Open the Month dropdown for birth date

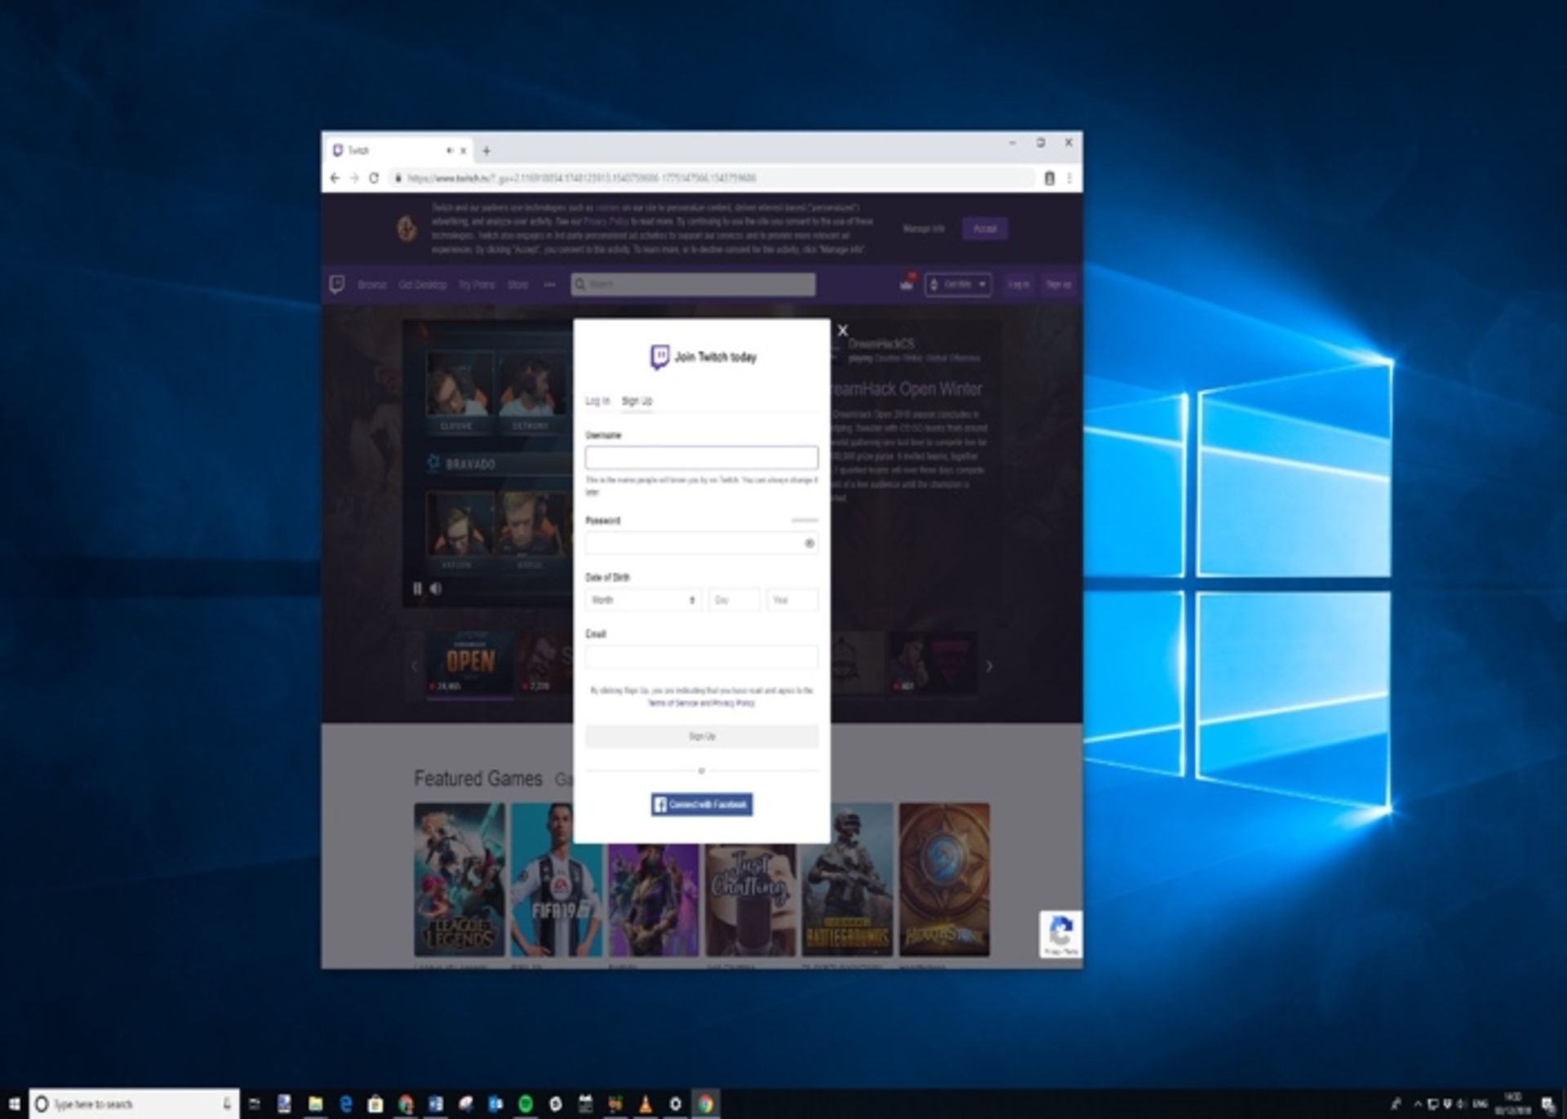pos(643,601)
